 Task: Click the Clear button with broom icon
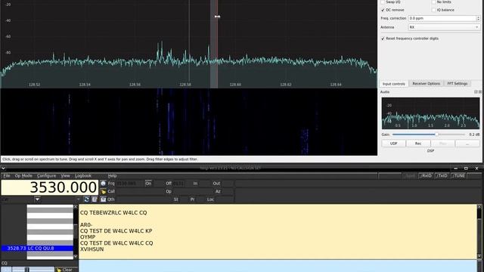67,270
